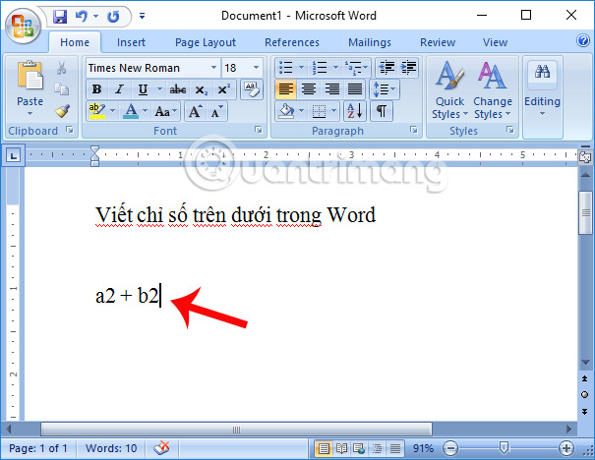Open the bullets list dropdown
The image size is (595, 460).
pyautogui.click(x=301, y=68)
